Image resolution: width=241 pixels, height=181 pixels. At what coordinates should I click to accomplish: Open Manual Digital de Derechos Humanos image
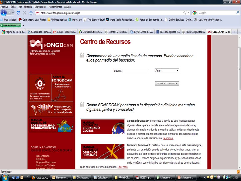[x=102, y=151]
